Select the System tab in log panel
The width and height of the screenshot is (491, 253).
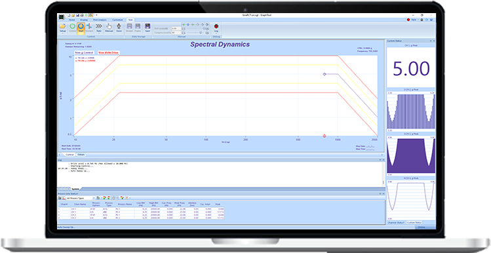pos(75,189)
